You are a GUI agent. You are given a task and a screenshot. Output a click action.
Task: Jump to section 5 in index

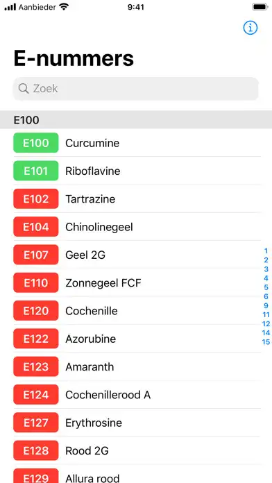pos(266,287)
